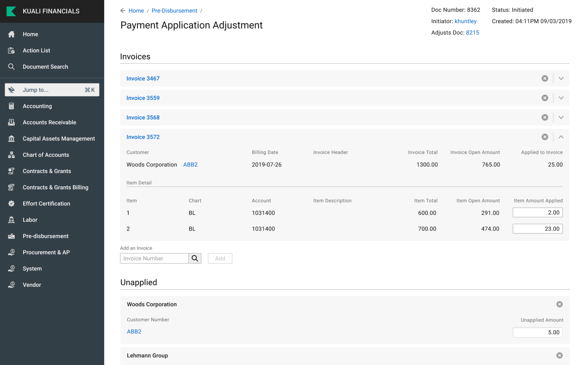Click the Pre-disbursement sidebar icon
Screen dimensions: 586x365
(x=12, y=236)
